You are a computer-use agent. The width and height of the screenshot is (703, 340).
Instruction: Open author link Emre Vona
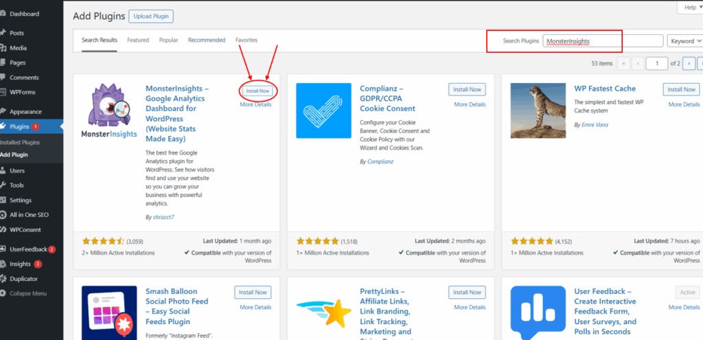click(595, 125)
